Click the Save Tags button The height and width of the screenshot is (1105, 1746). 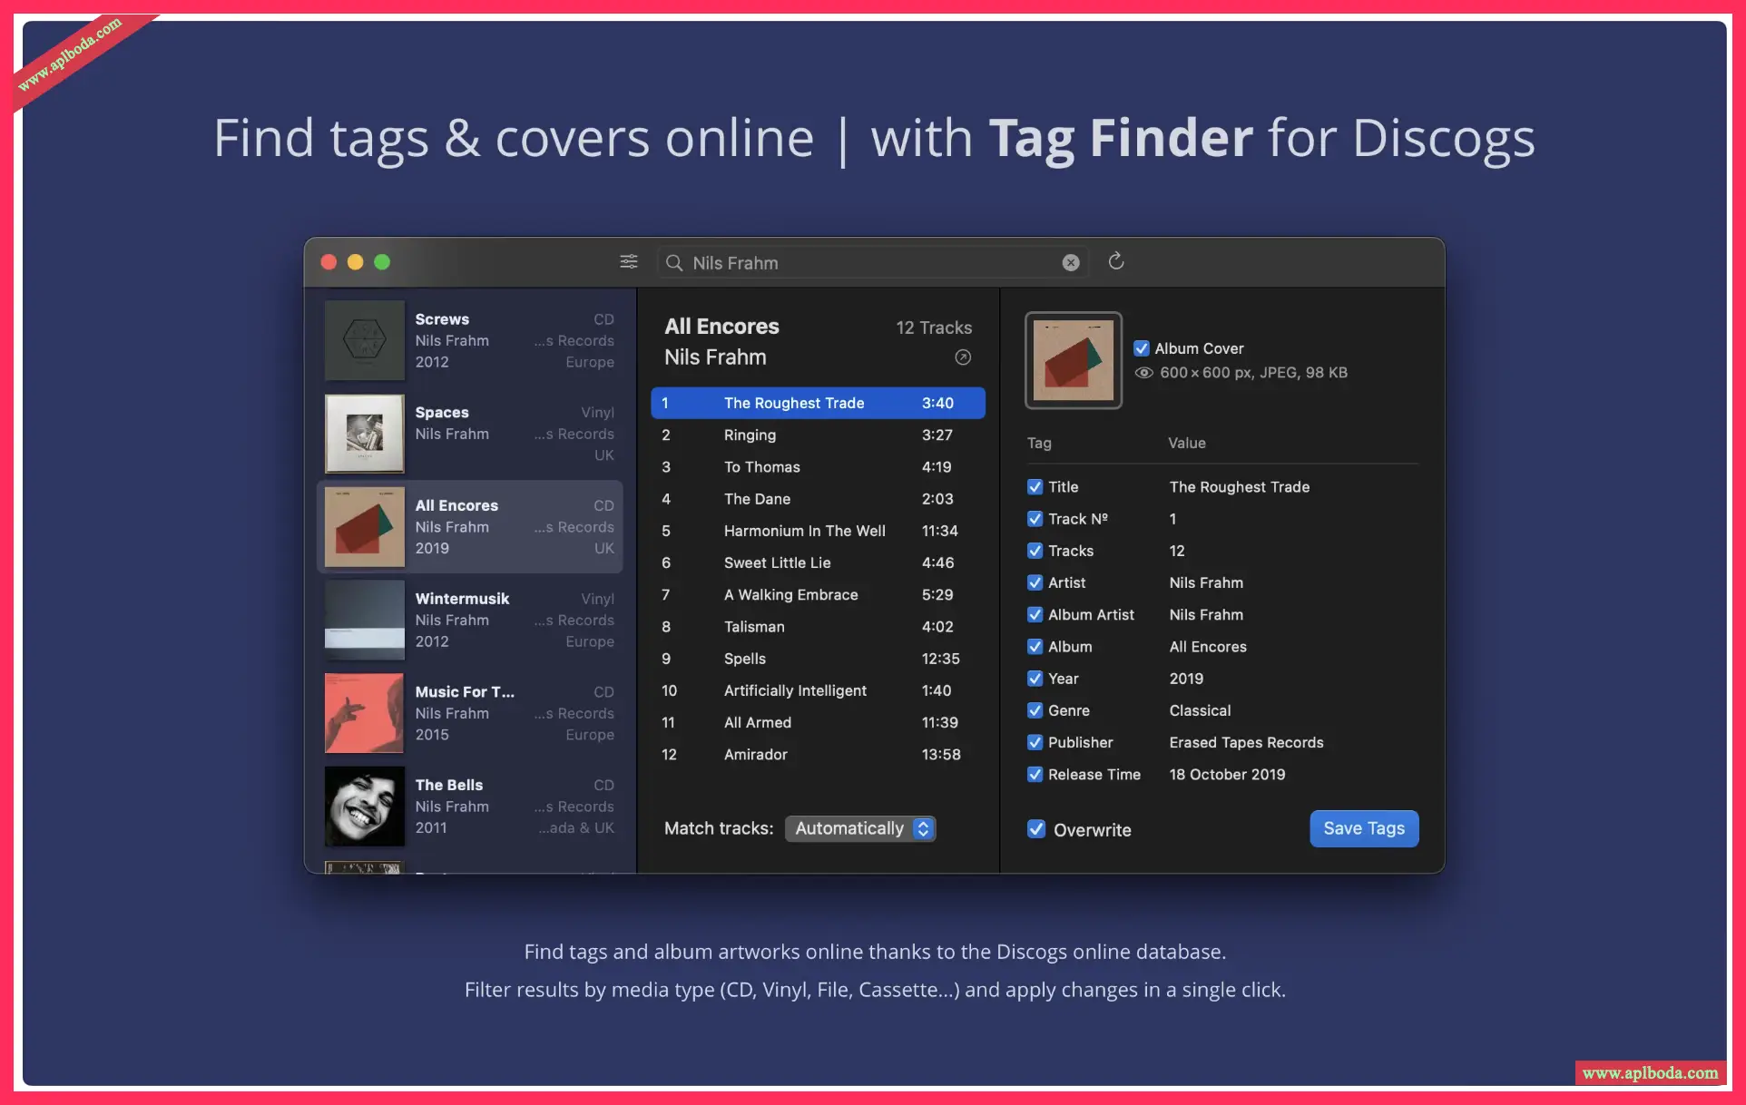point(1363,828)
